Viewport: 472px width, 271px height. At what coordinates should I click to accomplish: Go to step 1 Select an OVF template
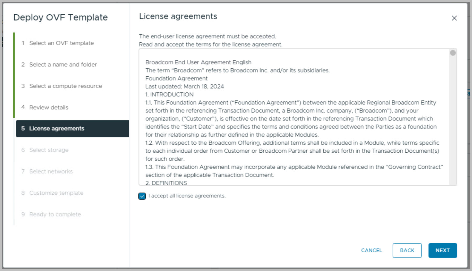[62, 43]
